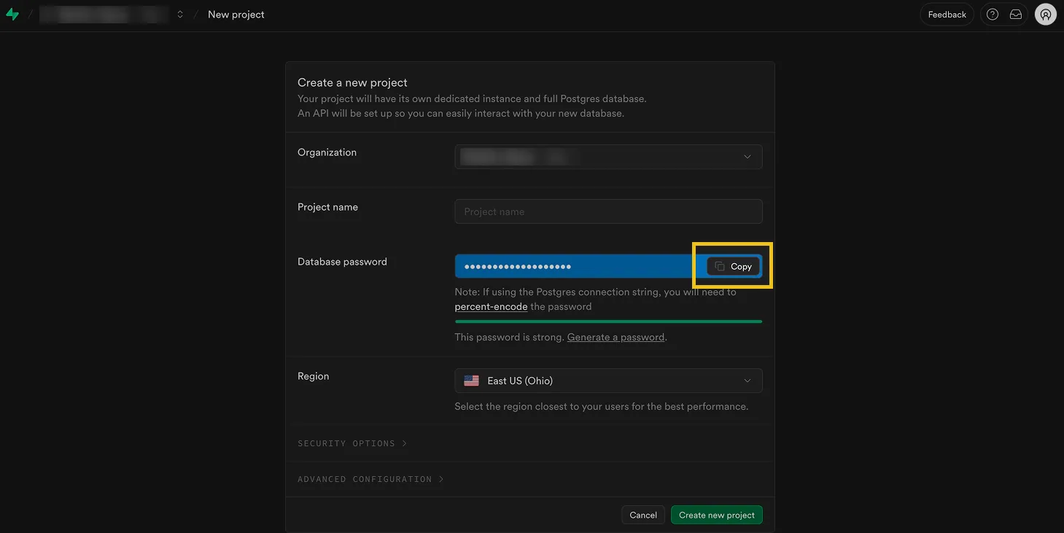Click the Region label
Image resolution: width=1064 pixels, height=533 pixels.
click(x=313, y=376)
